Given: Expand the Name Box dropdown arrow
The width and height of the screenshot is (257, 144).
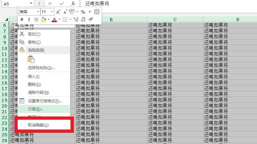Looking at the screenshot, I should coord(31,4).
